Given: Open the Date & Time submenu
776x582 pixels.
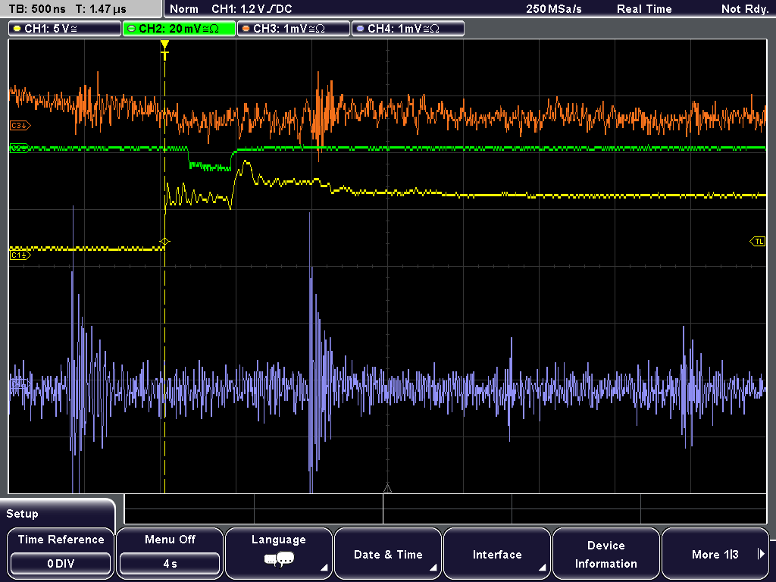Looking at the screenshot, I should pyautogui.click(x=388, y=552).
